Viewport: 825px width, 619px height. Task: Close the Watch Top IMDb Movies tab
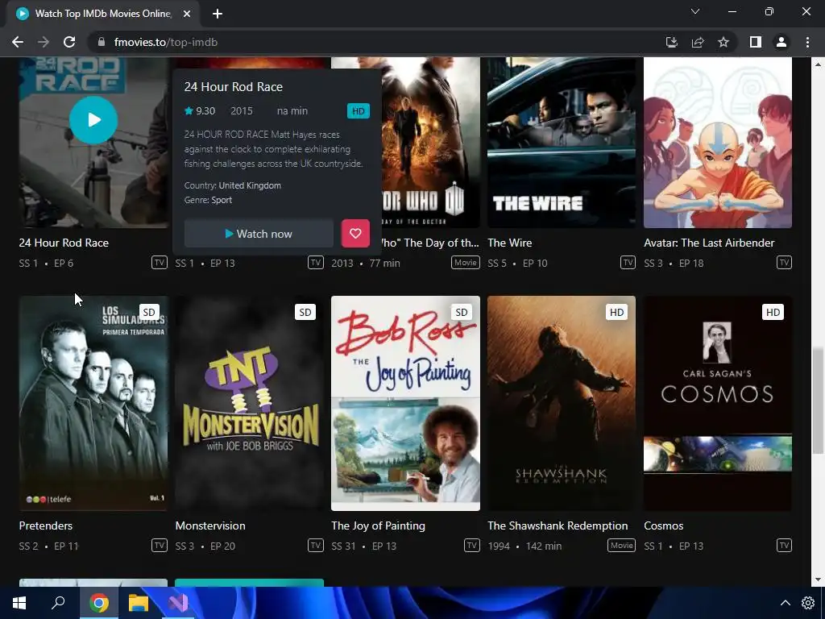click(187, 14)
